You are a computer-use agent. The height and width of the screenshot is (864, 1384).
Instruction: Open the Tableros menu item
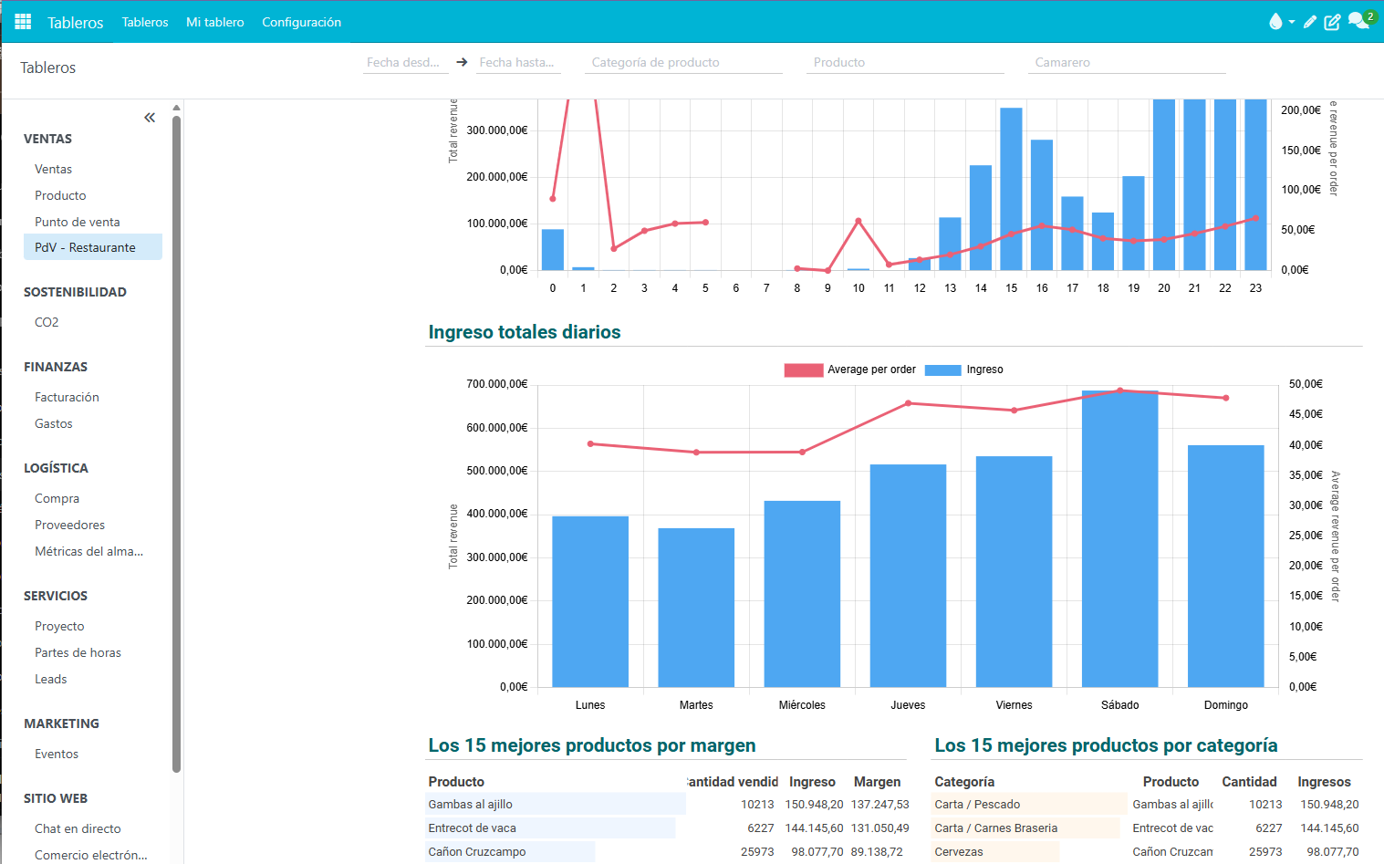(x=145, y=22)
